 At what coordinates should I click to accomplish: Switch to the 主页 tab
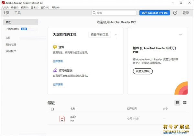pos(6,13)
